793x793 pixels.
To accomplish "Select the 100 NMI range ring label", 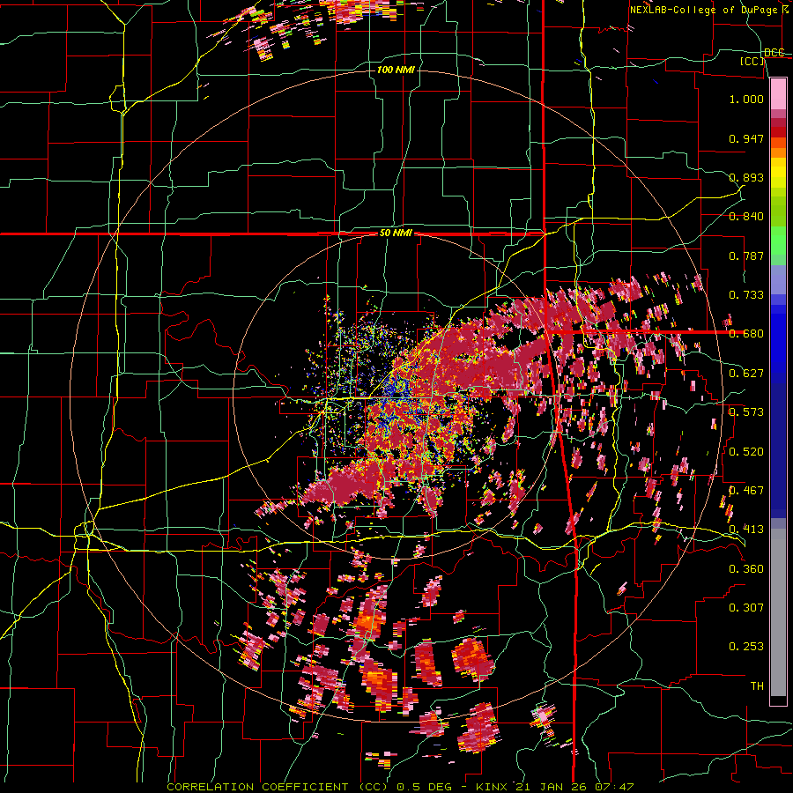I will click(396, 70).
